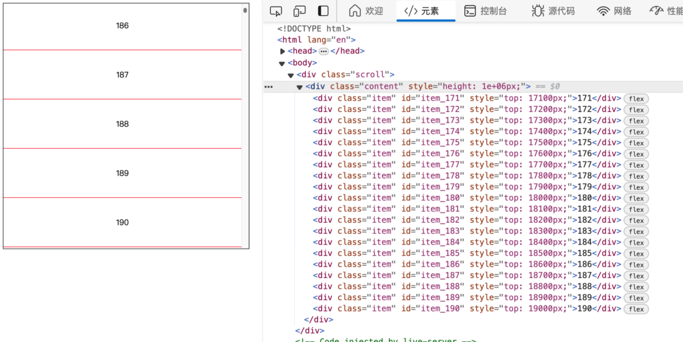Toggle flex badge for item_180
The width and height of the screenshot is (683, 342).
coord(636,199)
